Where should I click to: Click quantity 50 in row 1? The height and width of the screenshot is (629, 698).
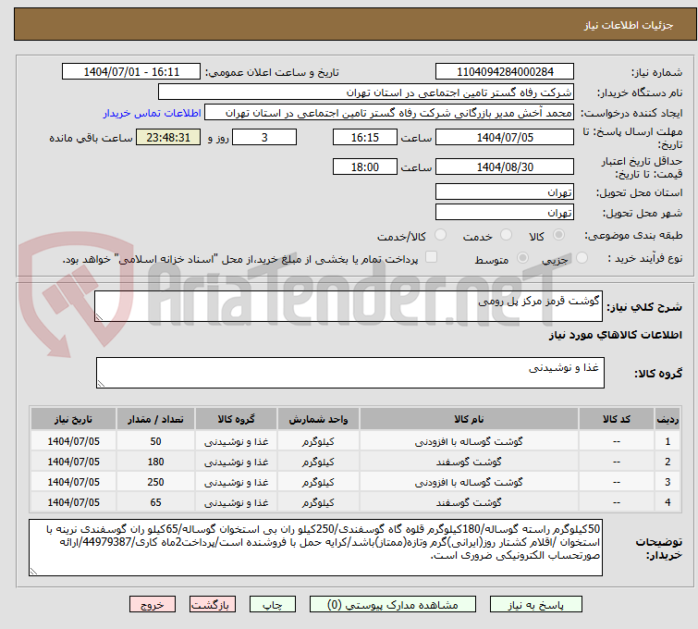pos(156,441)
